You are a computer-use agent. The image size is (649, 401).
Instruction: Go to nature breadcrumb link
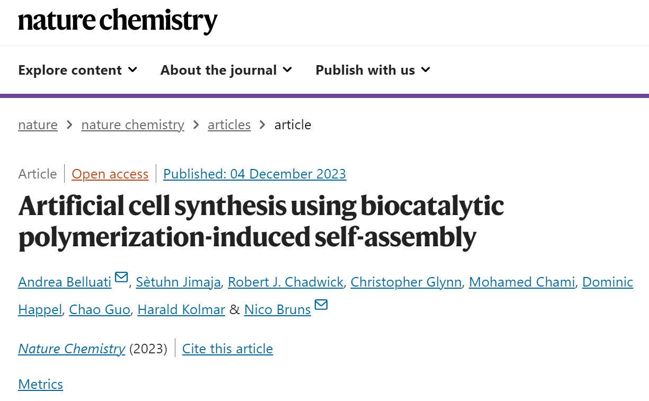pos(38,125)
